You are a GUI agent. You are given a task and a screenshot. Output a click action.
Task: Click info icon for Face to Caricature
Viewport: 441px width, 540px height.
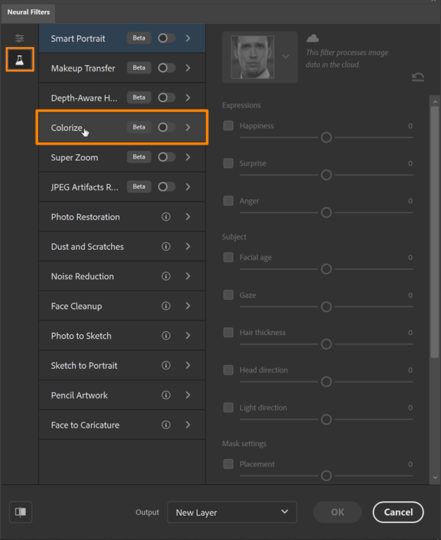[166, 425]
